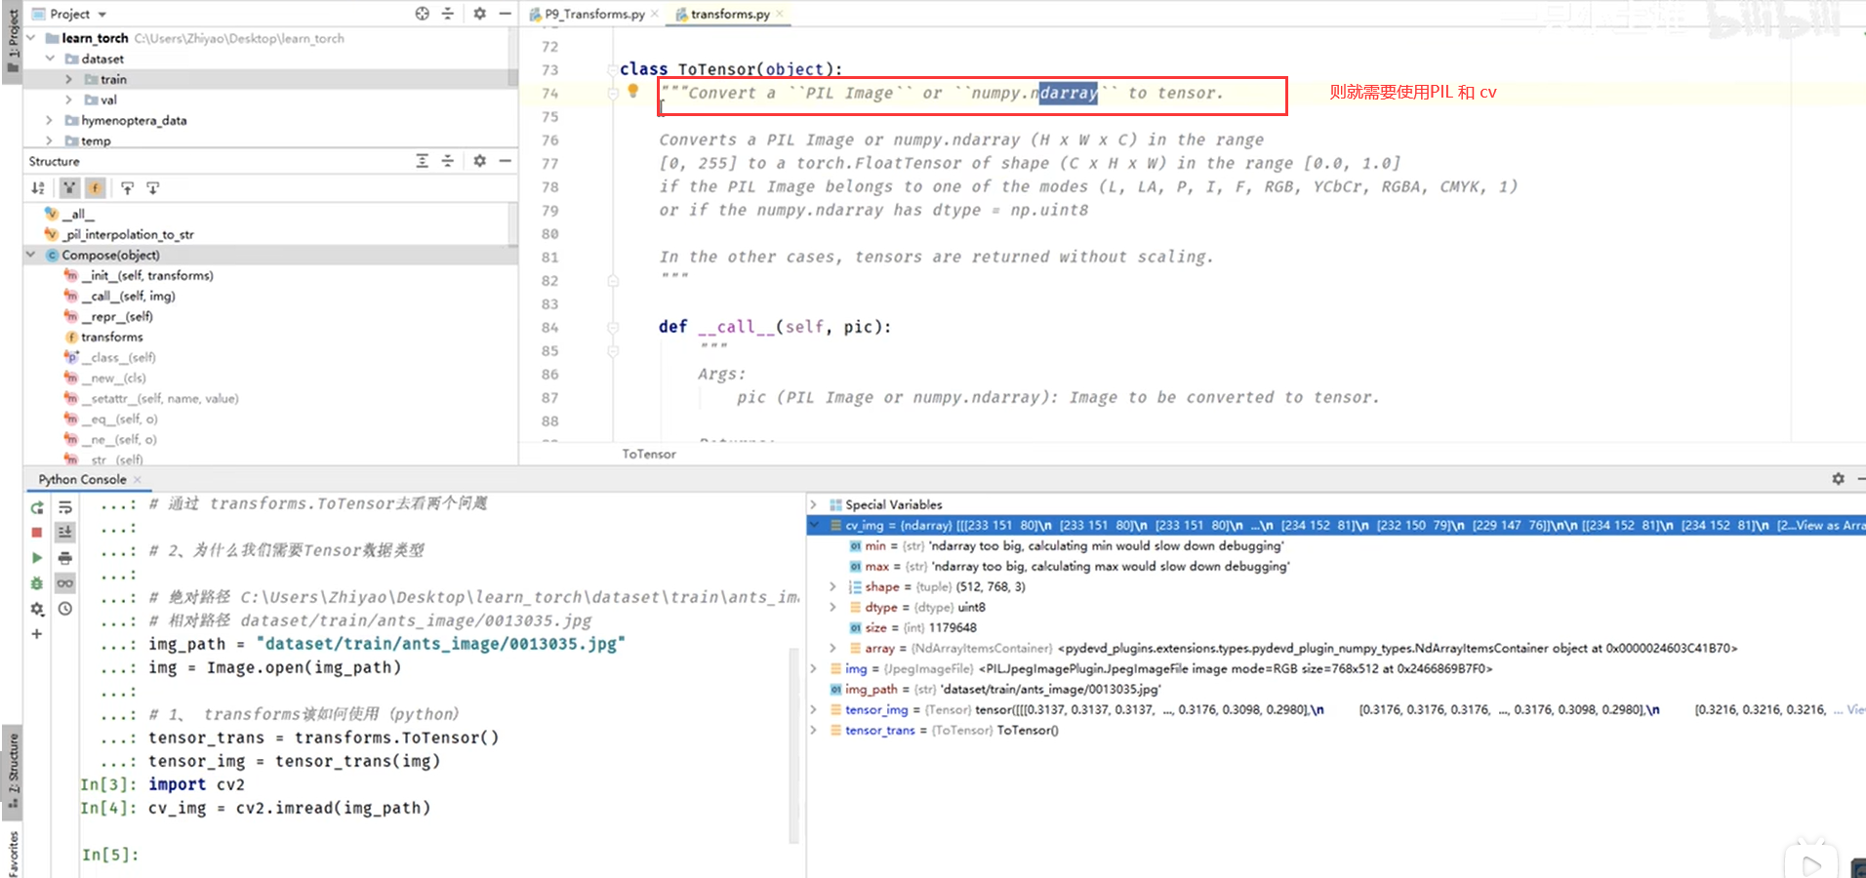Expand the hymenoptera_data folder
Viewport: 1866px width, 878px height.
pos(50,120)
